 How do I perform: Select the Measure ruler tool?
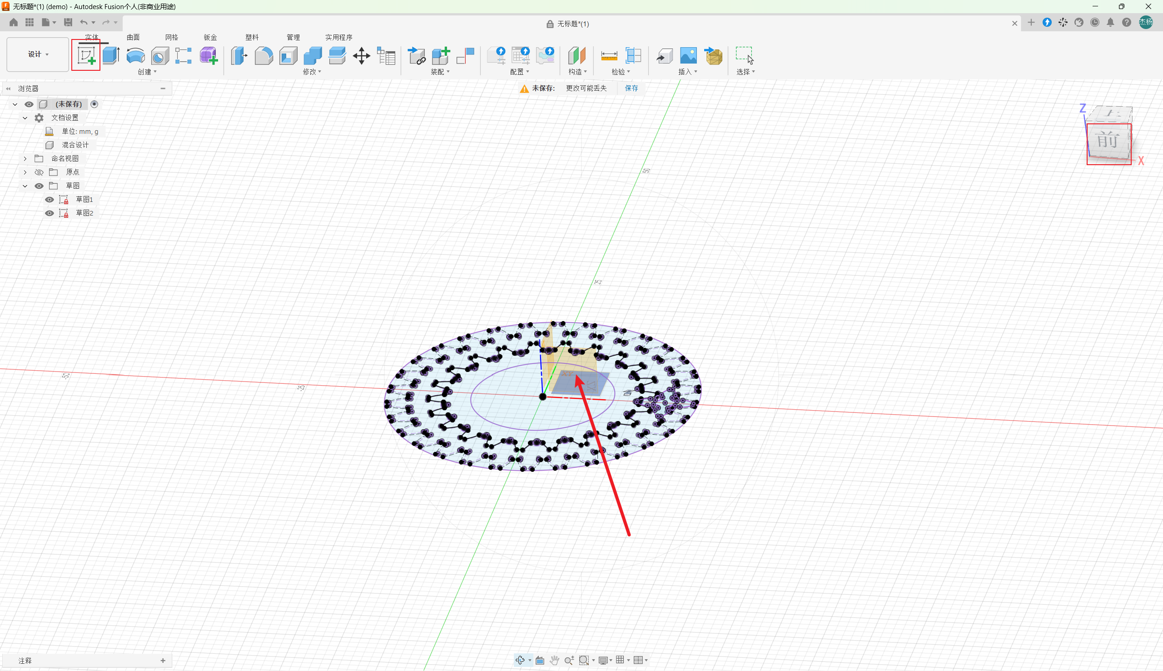609,56
